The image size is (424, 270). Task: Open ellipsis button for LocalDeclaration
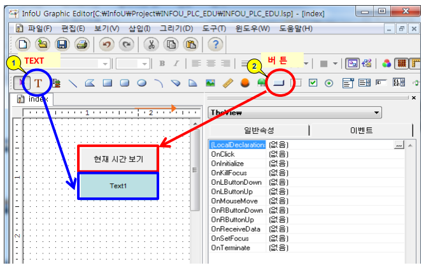point(399,145)
